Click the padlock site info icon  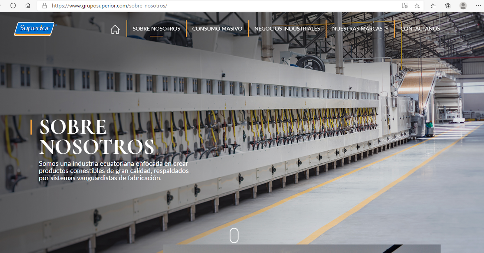44,6
